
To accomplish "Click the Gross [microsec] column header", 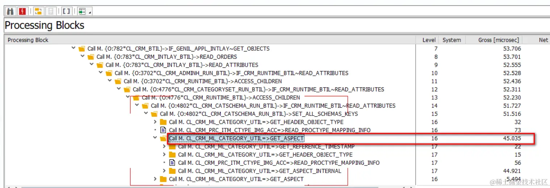I will (x=494, y=40).
